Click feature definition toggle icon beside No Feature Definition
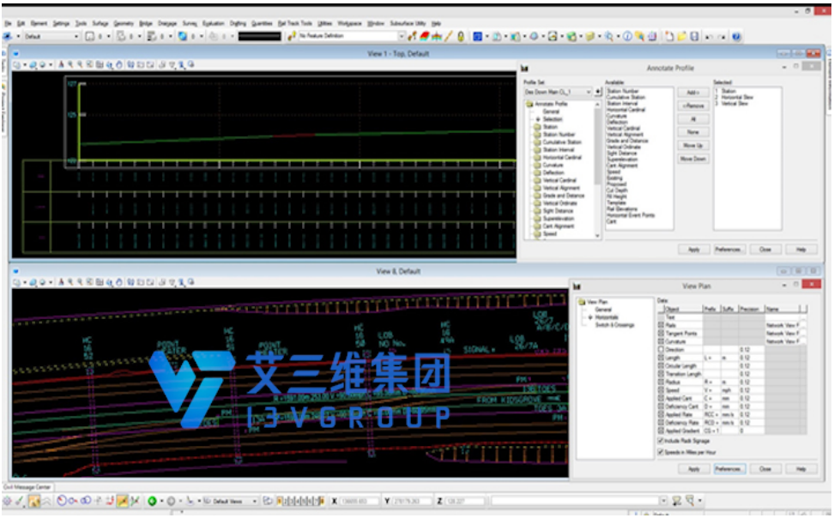Image resolution: width=834 pixels, height=524 pixels. click(292, 36)
